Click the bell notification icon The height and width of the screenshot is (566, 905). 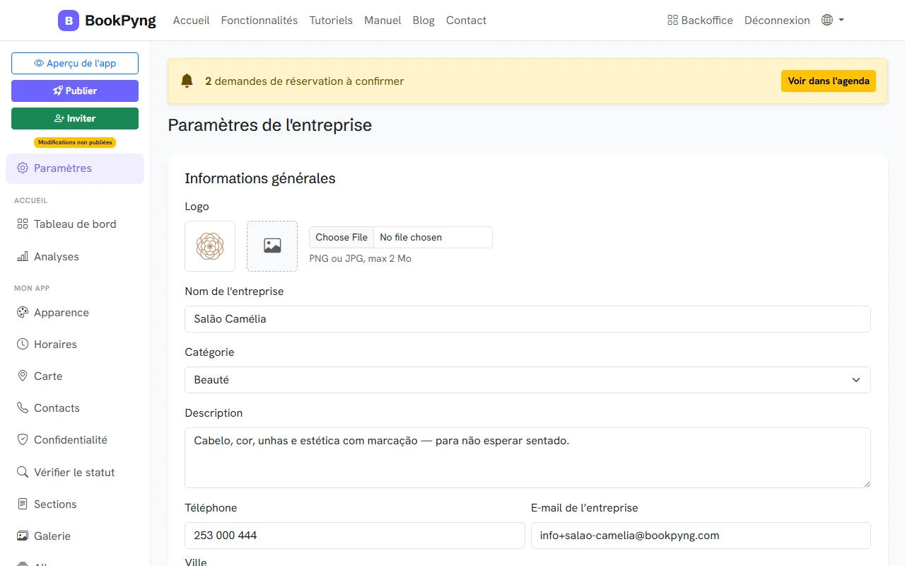tap(187, 81)
